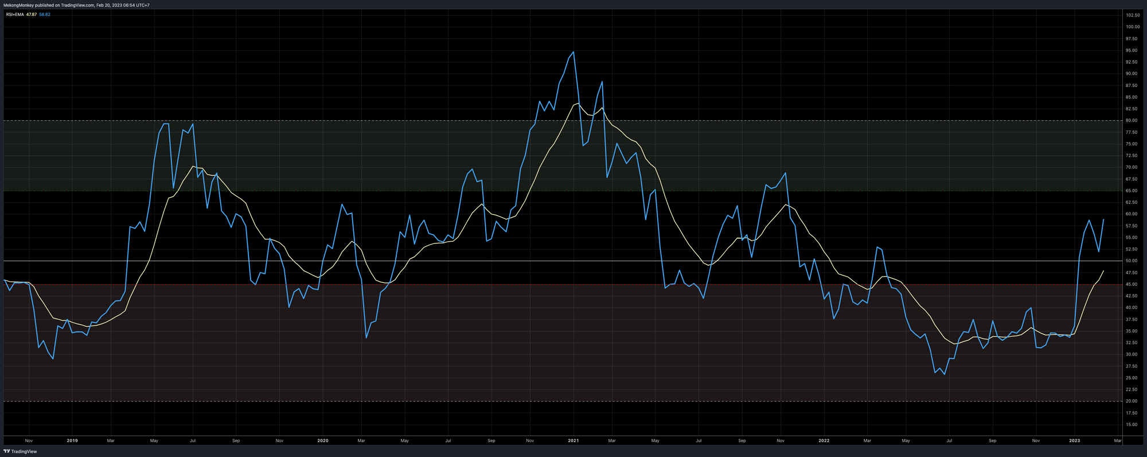Viewport: 1147px width, 457px height.
Task: Click the blue RSI value 58.82
Action: click(45, 14)
